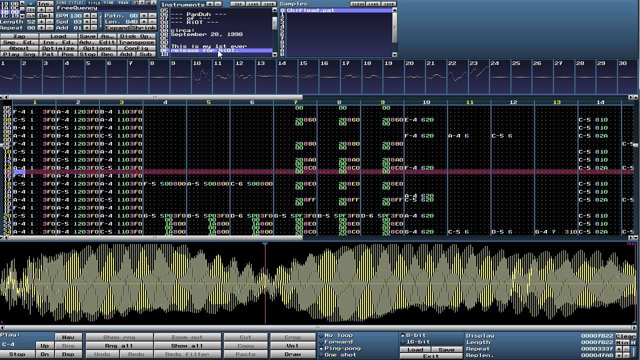Increase Spd value with plus button
Screen dimensions: 640x360
click(87, 22)
